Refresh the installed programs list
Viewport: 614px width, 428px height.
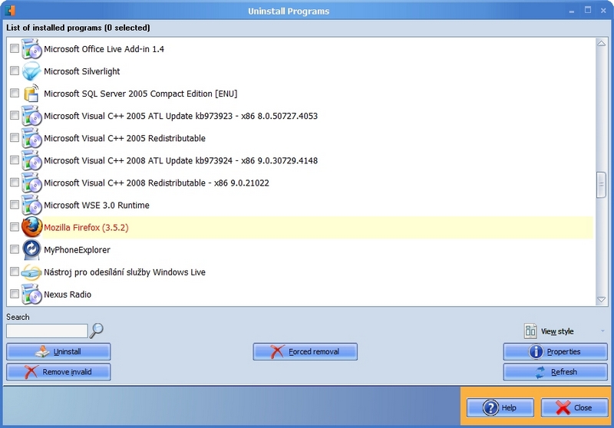coord(555,372)
